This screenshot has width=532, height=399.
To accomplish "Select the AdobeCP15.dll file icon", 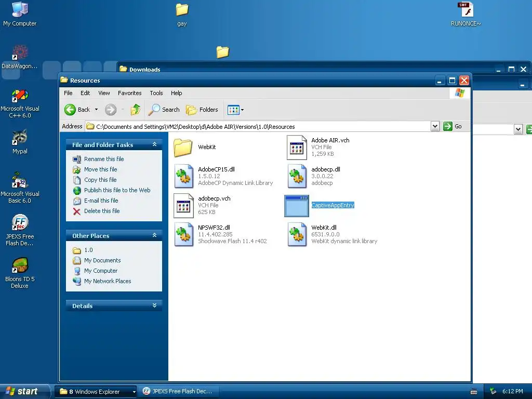I will pos(183,176).
